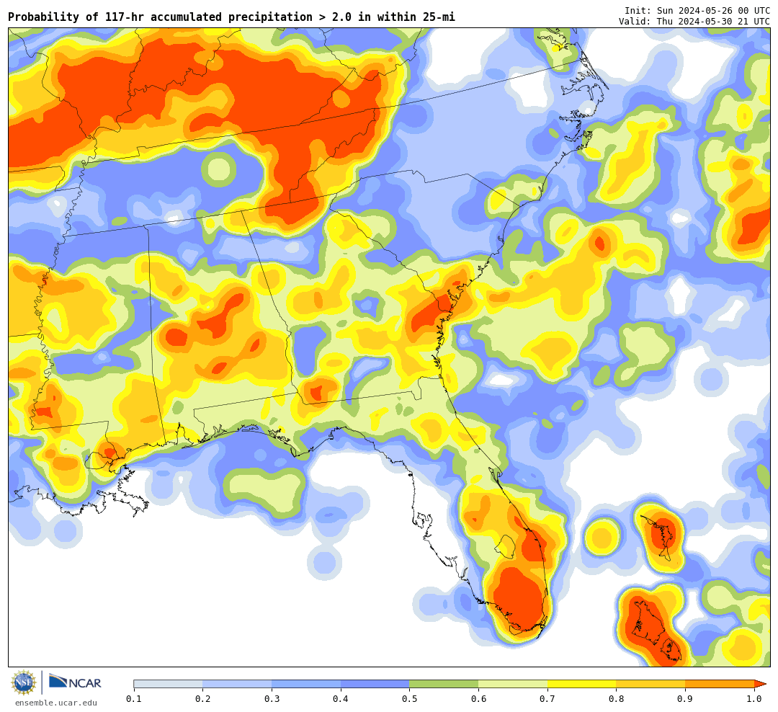Viewport: 778px width, 712px height.
Task: Click the 0.9–1.0 orange colorbar segment
Action: (720, 684)
